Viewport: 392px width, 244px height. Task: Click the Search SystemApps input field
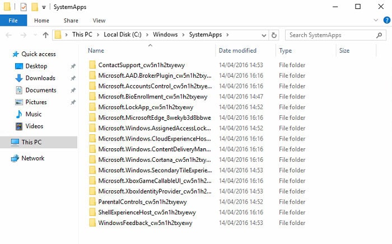[335, 35]
